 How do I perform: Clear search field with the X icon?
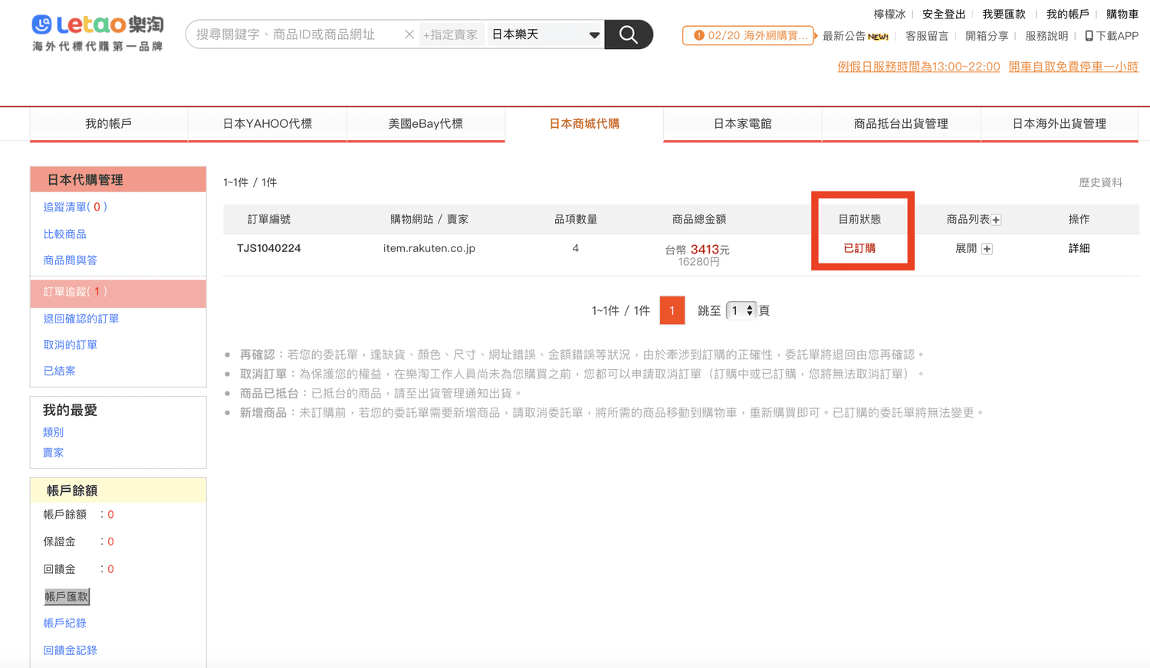409,34
